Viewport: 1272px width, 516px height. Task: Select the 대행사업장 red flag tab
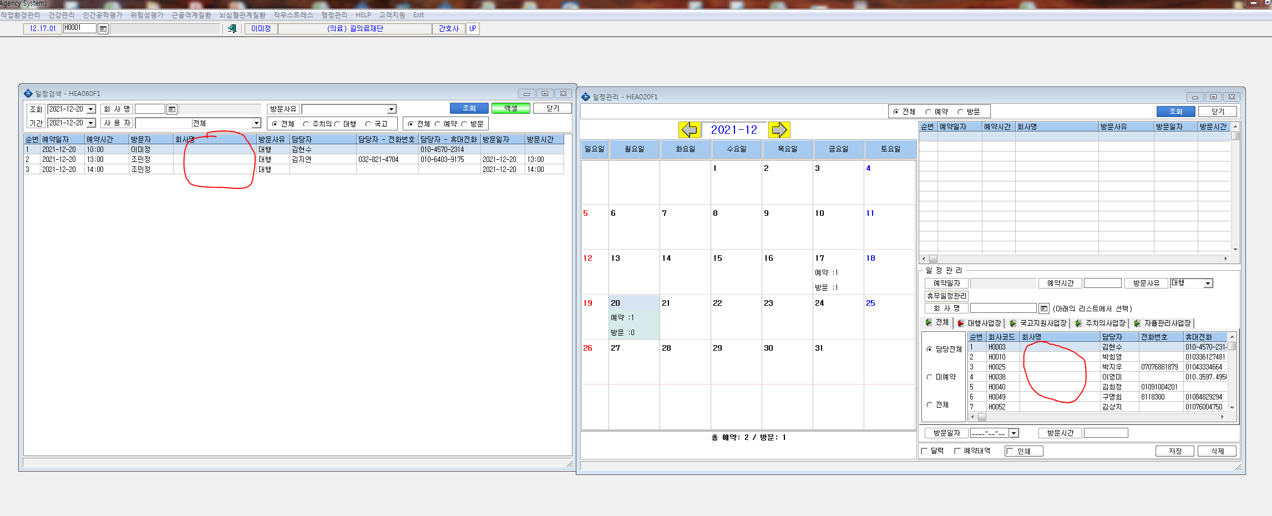coord(979,323)
